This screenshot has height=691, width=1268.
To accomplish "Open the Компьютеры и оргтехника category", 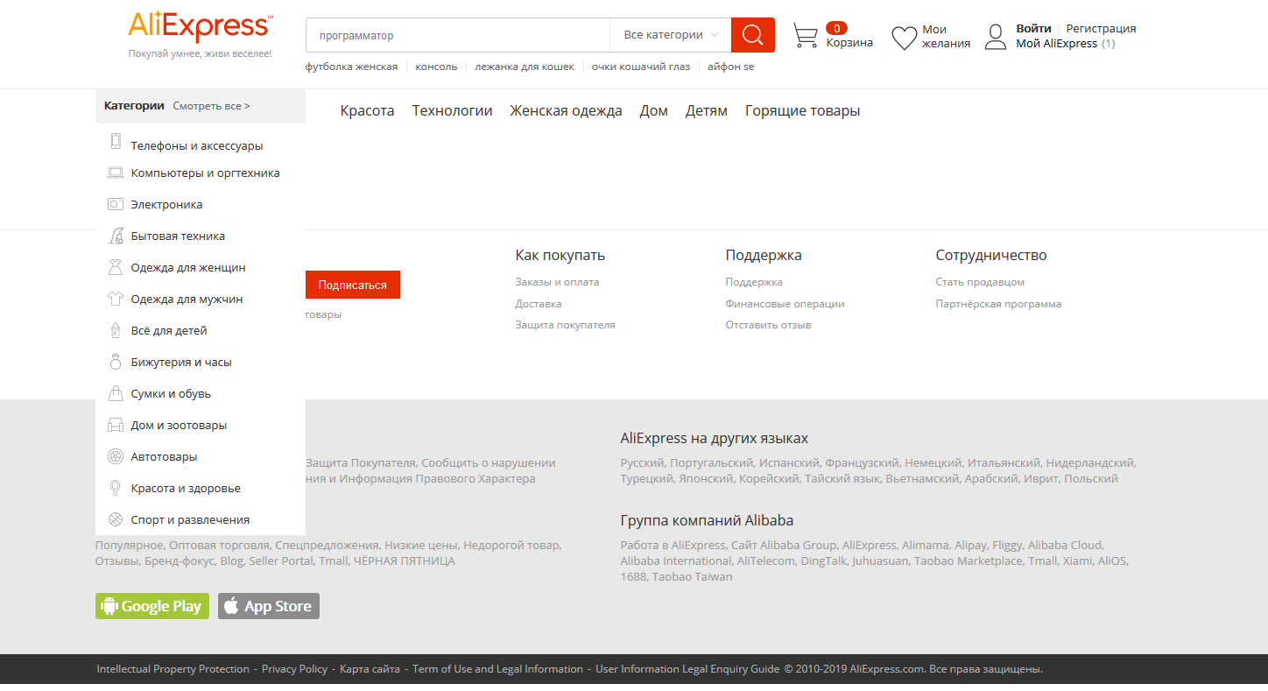I will [x=206, y=173].
